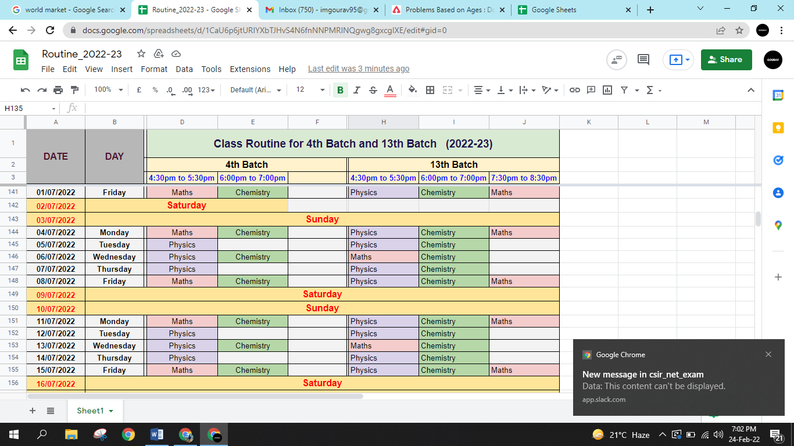Toggle bold formatting
The image size is (794, 446).
pyautogui.click(x=340, y=90)
